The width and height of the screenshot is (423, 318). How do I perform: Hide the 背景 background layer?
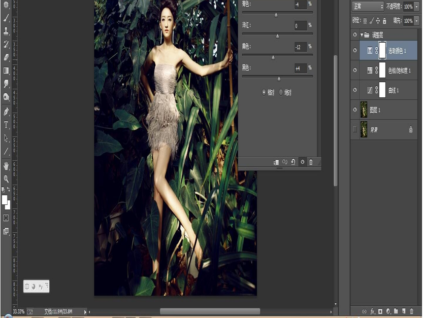354,129
